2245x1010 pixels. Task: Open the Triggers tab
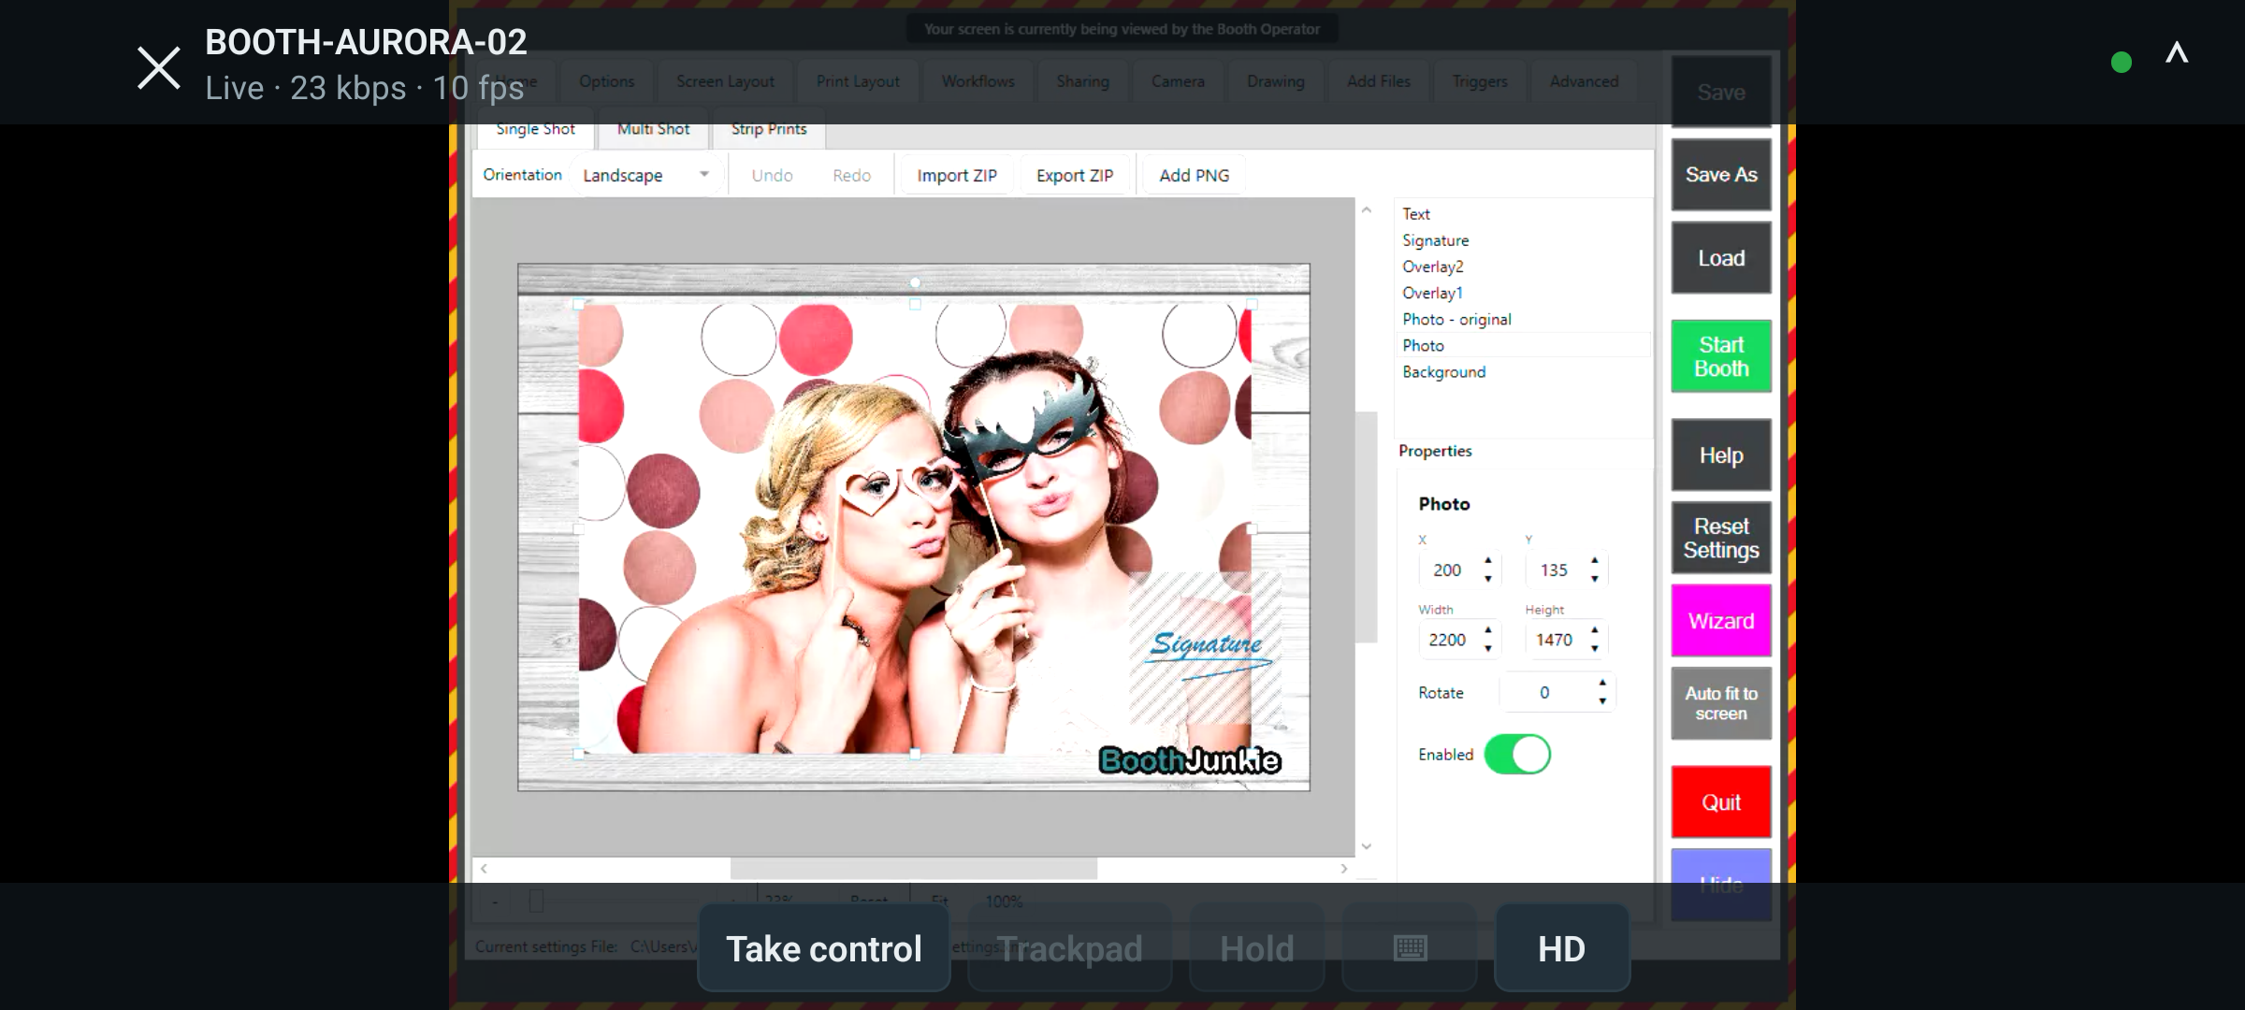pyautogui.click(x=1480, y=81)
